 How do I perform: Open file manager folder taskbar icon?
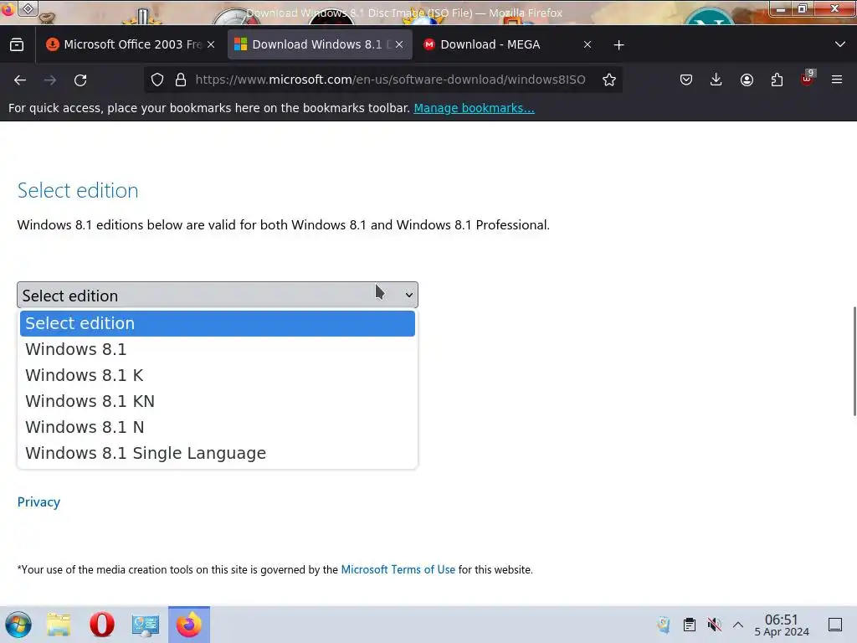[x=59, y=625]
